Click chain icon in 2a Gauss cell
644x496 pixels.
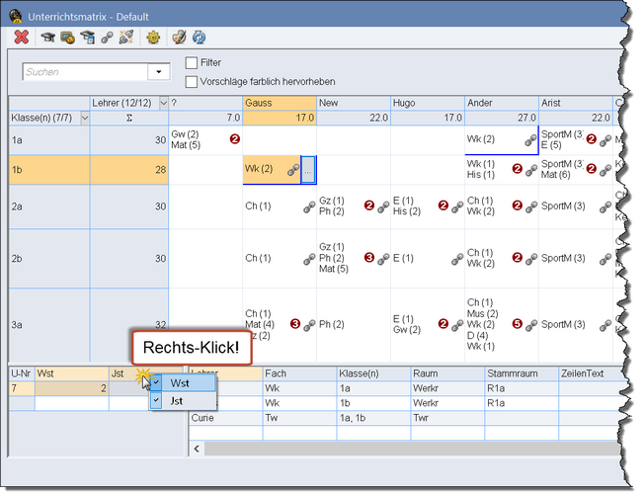tap(309, 207)
